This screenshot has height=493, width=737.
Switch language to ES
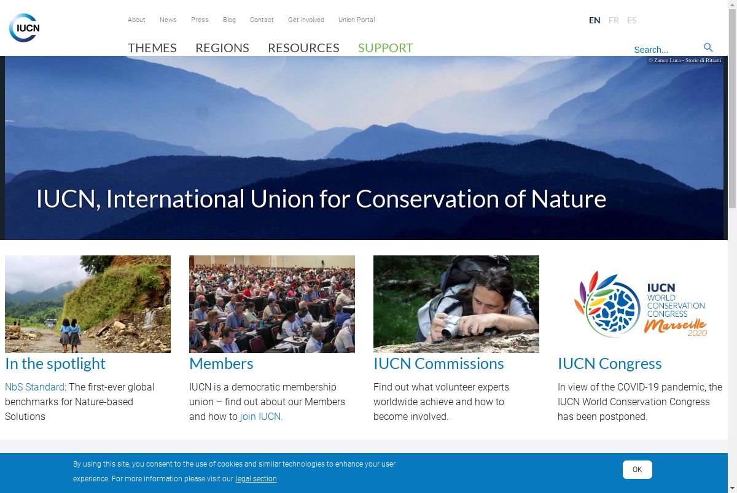coord(631,20)
